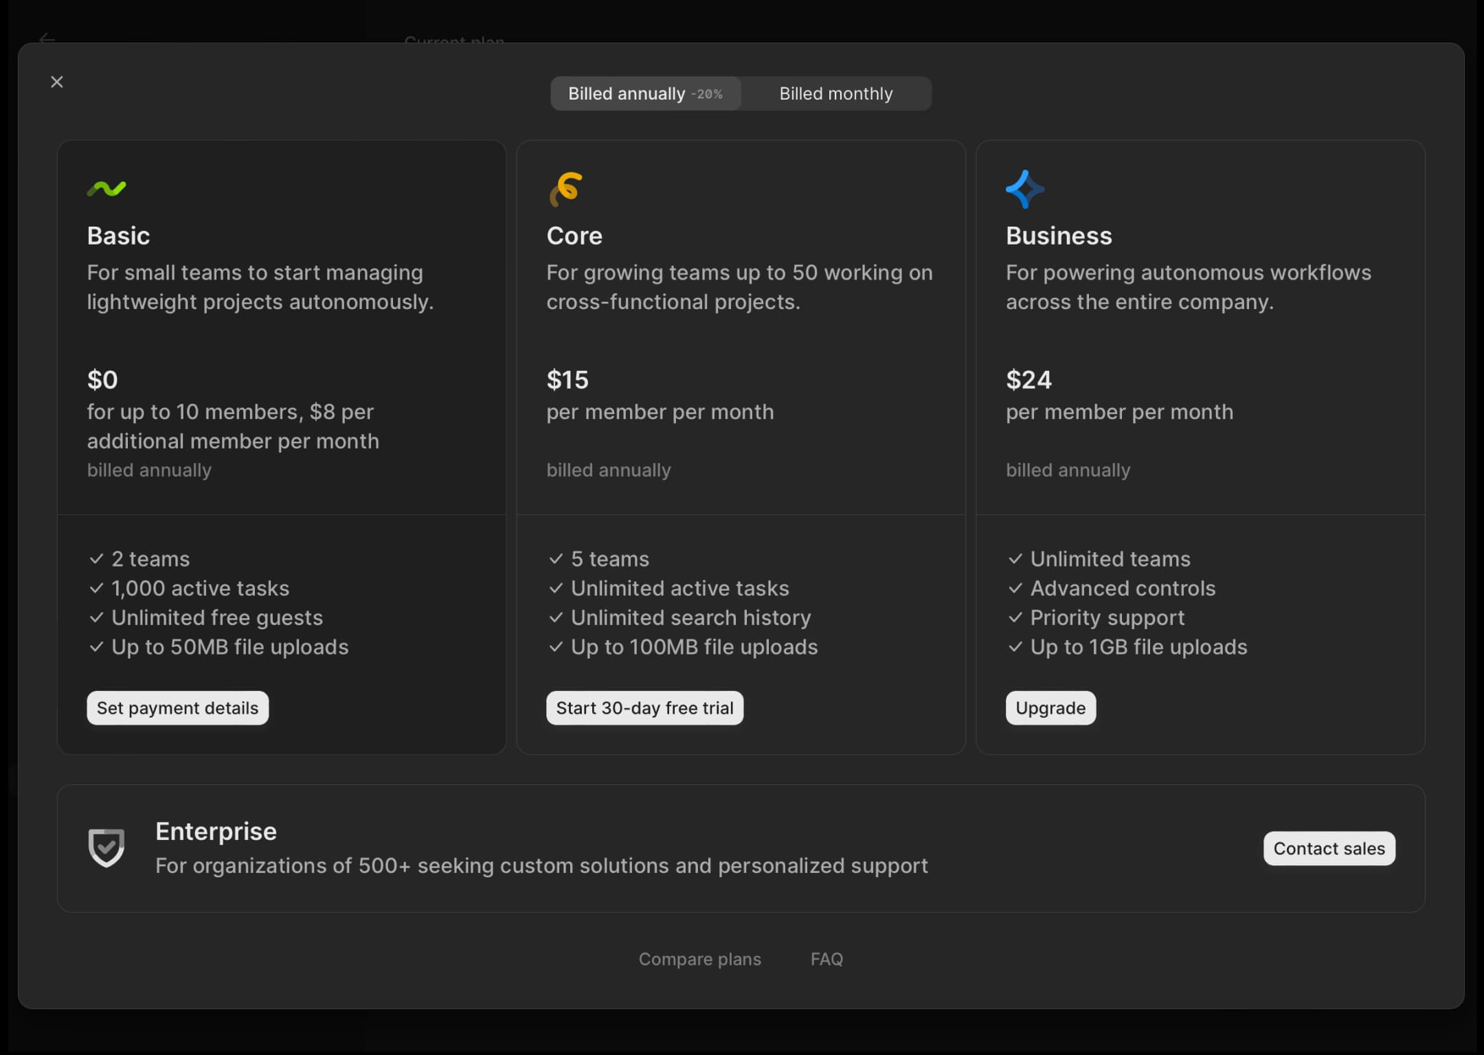This screenshot has width=1484, height=1055.
Task: Click Business plan description text
Action: click(x=1189, y=287)
